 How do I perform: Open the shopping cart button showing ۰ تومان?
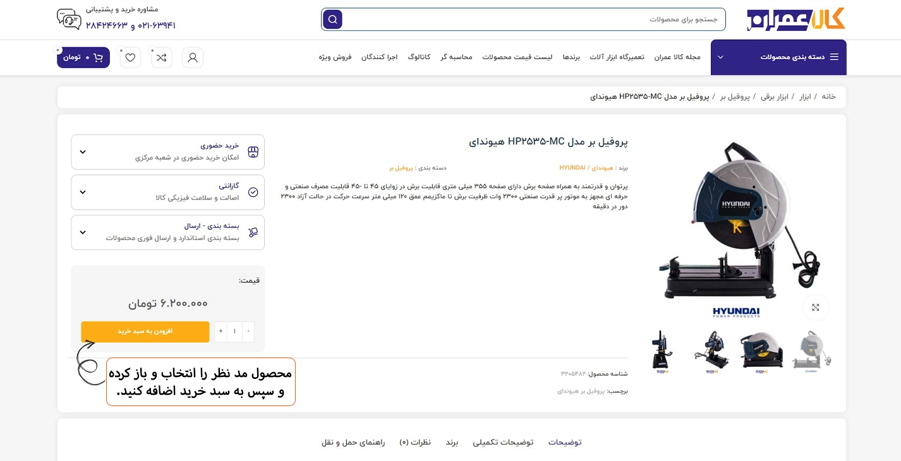tap(83, 57)
